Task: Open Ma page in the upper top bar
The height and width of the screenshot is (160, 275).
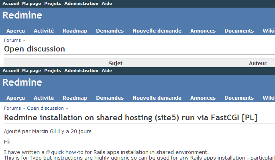Action: tap(31, 4)
